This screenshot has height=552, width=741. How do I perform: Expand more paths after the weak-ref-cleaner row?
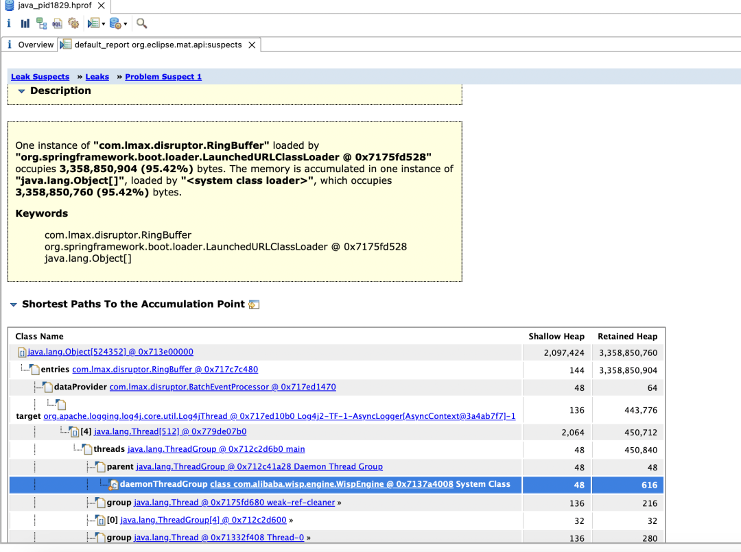pos(340,503)
